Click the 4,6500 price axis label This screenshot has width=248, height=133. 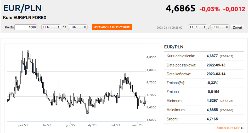click(151, 107)
